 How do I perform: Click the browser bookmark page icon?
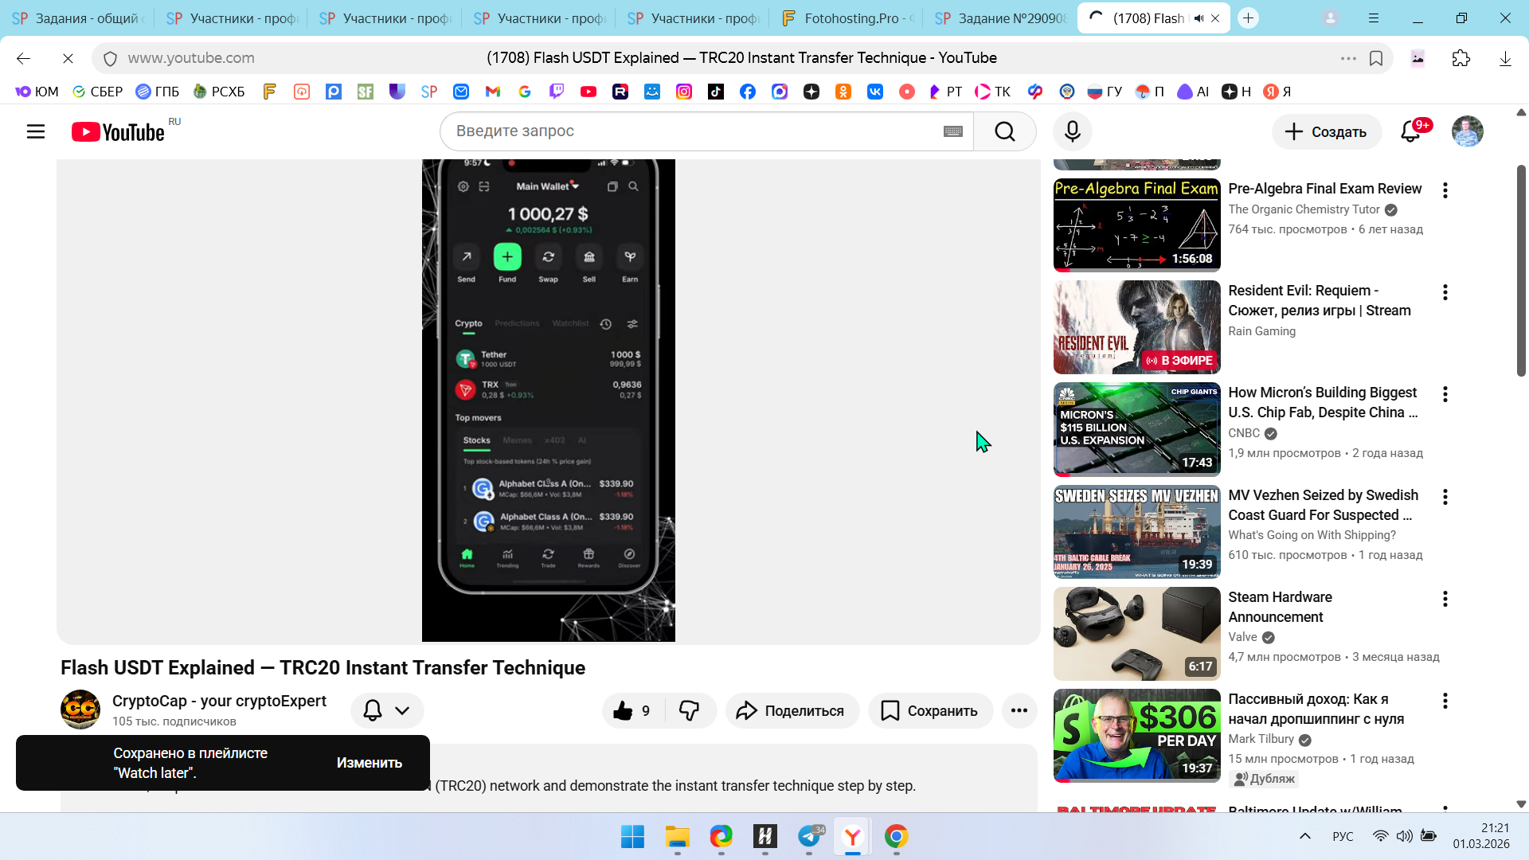[x=1376, y=58]
